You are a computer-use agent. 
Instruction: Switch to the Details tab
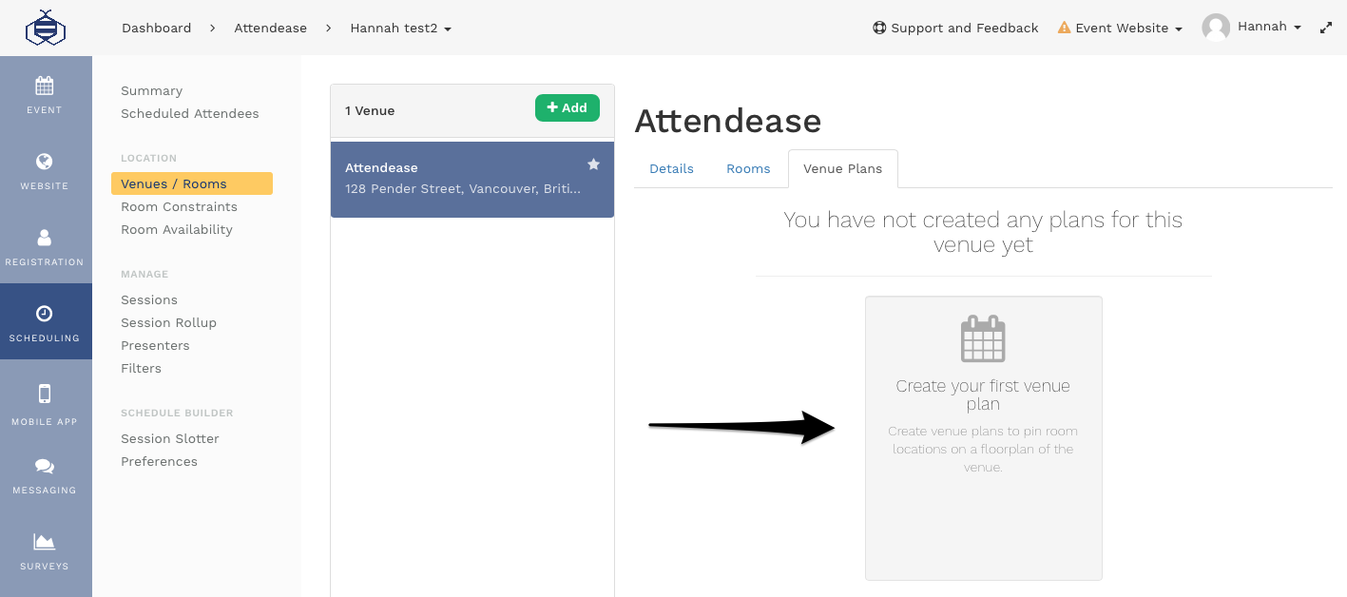[x=671, y=168]
